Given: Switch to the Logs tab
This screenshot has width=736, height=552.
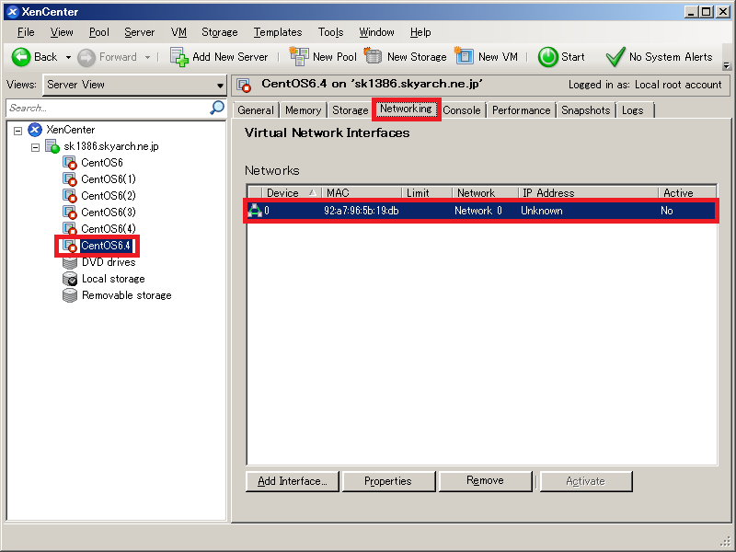Looking at the screenshot, I should click(x=633, y=110).
